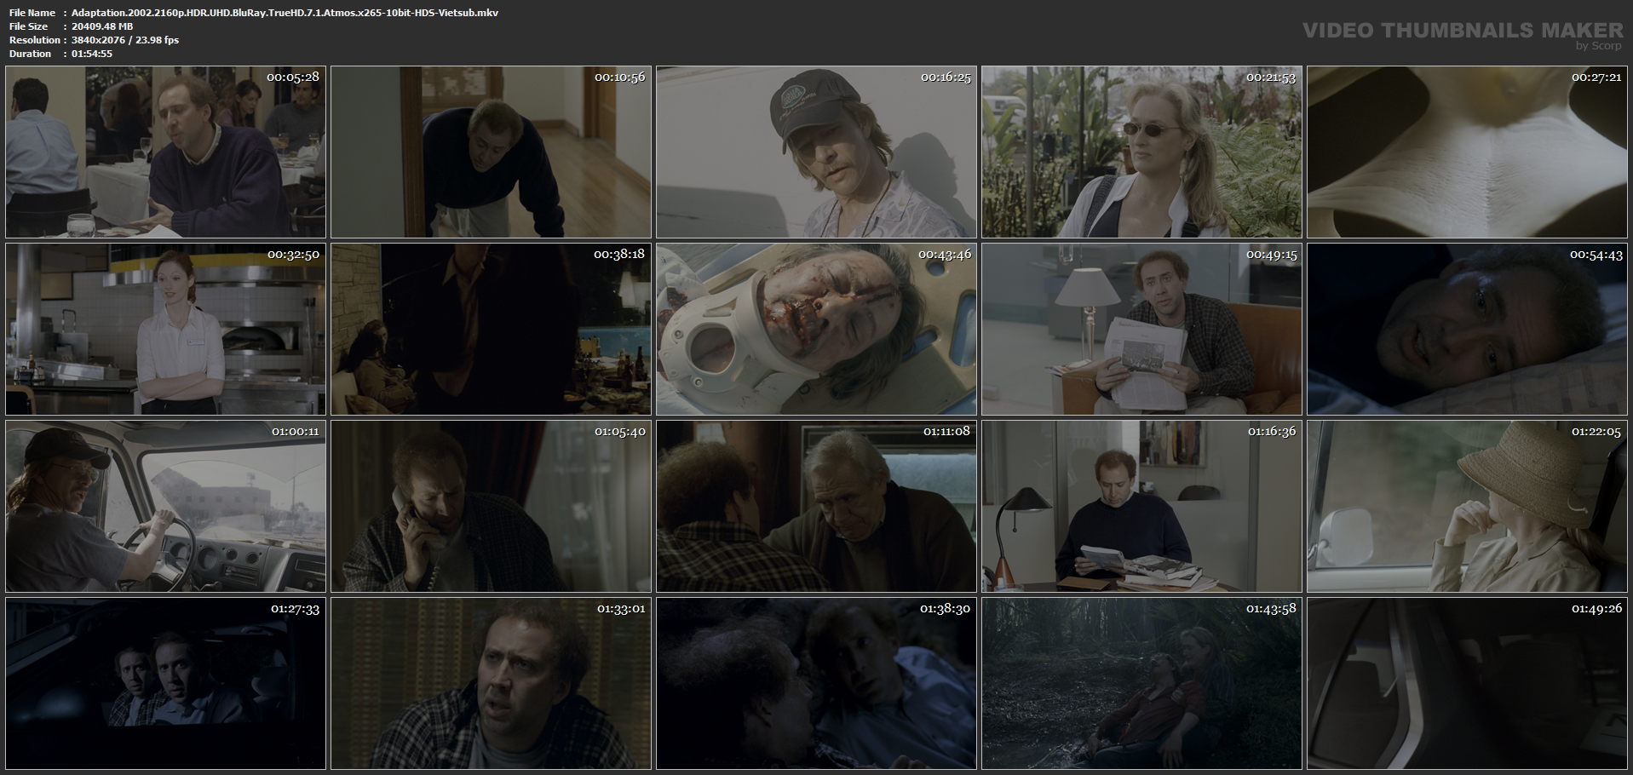Click the thumbnail stamped 01:27:33
Screen dimensions: 1633x775
(165, 684)
